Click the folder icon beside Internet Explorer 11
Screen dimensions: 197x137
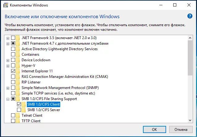pos(18,71)
